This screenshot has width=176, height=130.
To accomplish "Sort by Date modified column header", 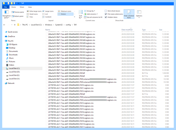I will point(127,30).
